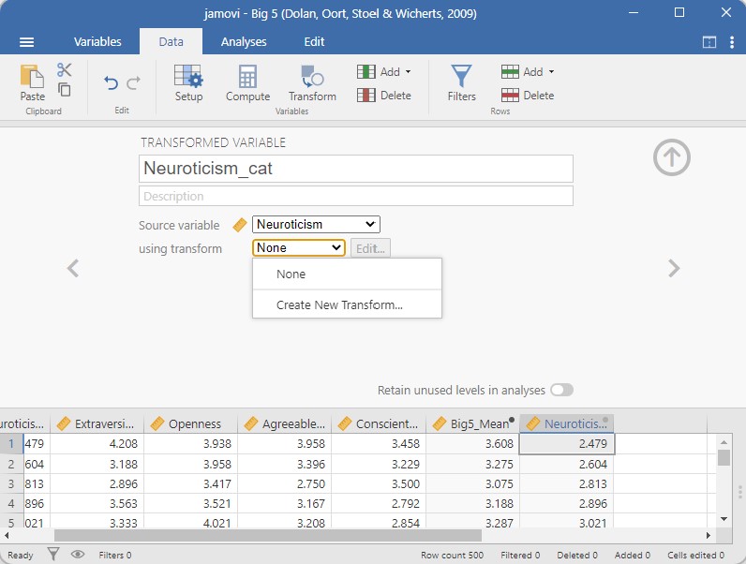Click the Description field

356,196
